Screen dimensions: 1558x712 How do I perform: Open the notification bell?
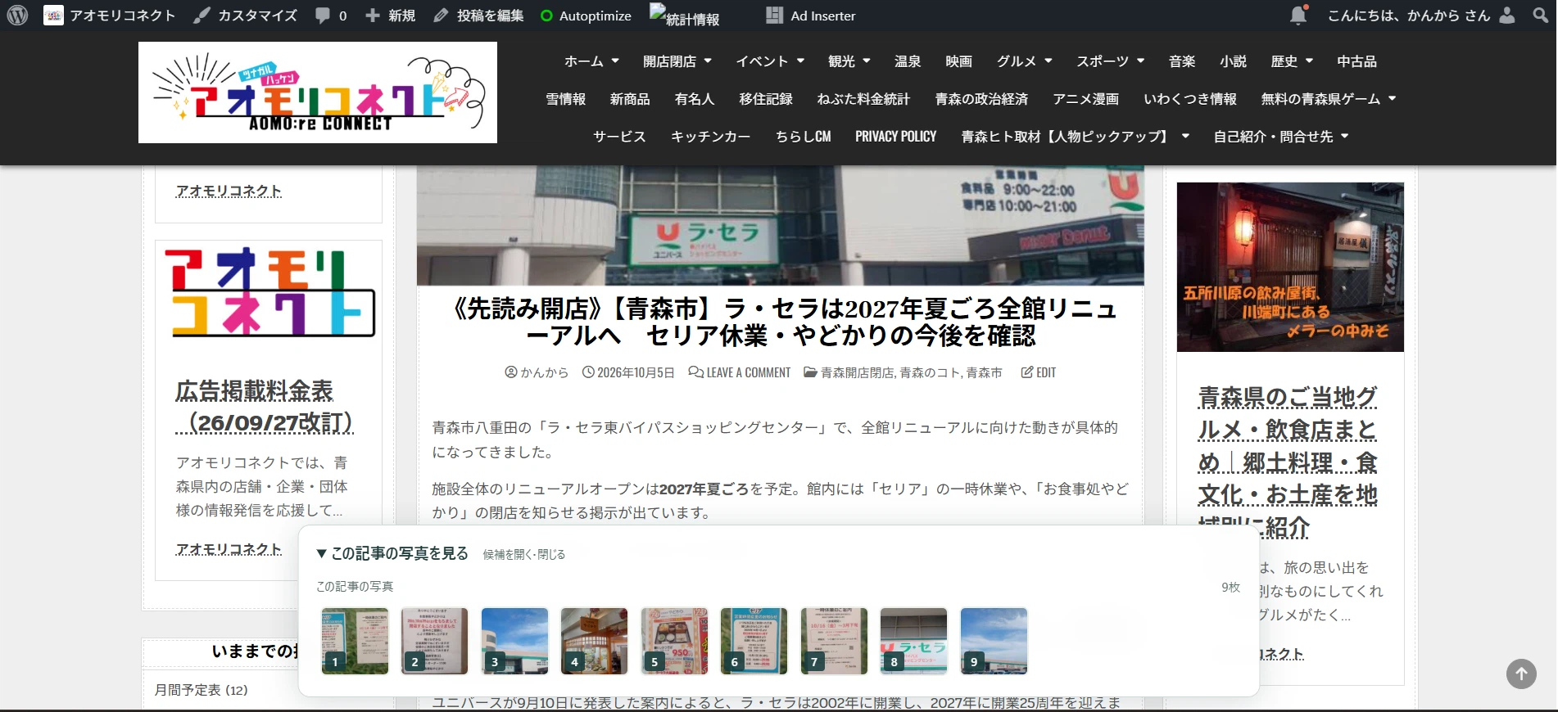click(x=1298, y=15)
